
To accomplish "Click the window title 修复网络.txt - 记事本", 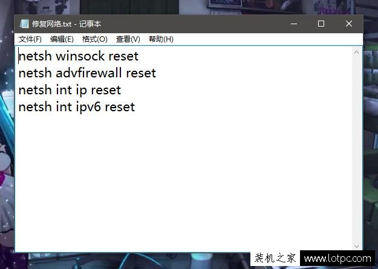I will pyautogui.click(x=67, y=24).
